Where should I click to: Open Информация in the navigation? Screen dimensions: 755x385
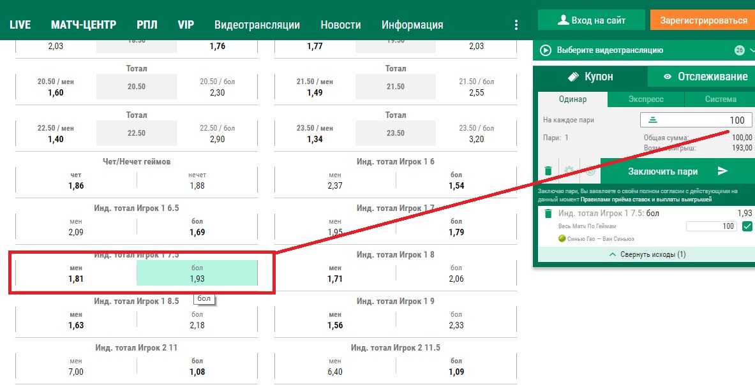(412, 25)
